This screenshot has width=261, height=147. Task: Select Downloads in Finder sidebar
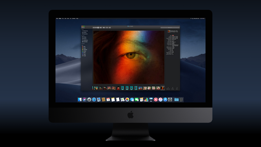(85, 42)
